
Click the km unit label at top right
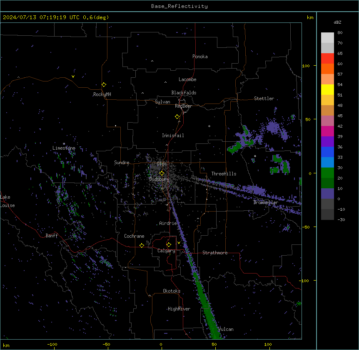click(310, 17)
